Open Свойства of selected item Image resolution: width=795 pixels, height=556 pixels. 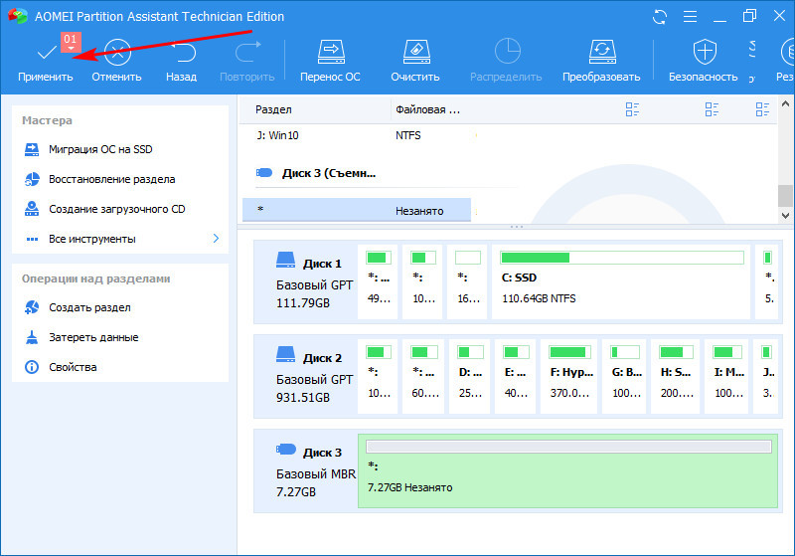pos(61,367)
